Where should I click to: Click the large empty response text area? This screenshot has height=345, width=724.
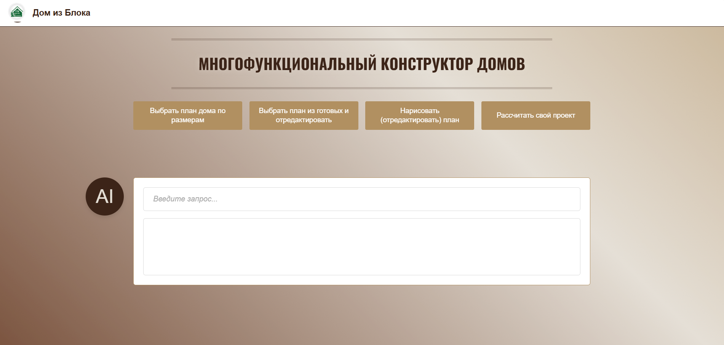362,247
